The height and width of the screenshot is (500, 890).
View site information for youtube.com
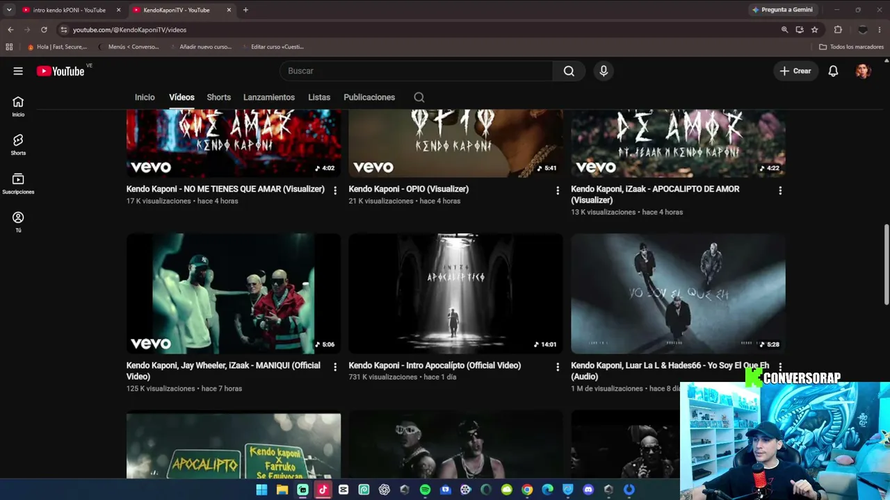(64, 30)
